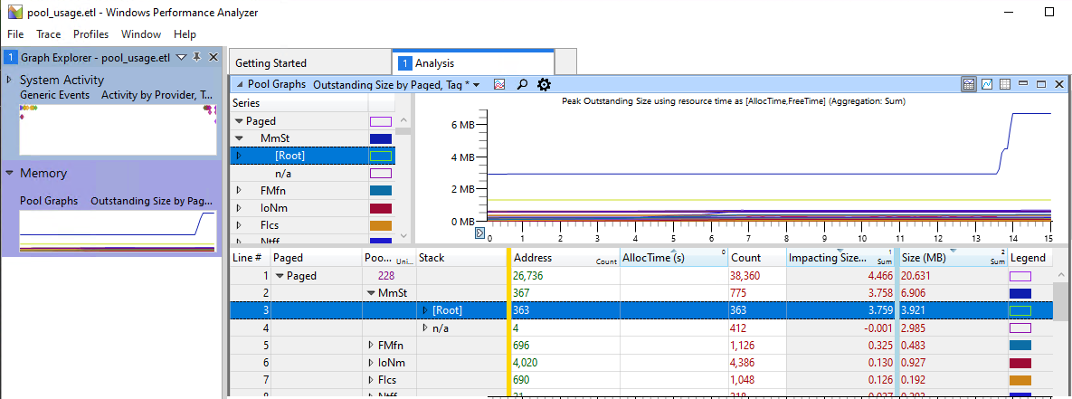Click the Stack column header
The width and height of the screenshot is (1072, 399).
pyautogui.click(x=462, y=258)
